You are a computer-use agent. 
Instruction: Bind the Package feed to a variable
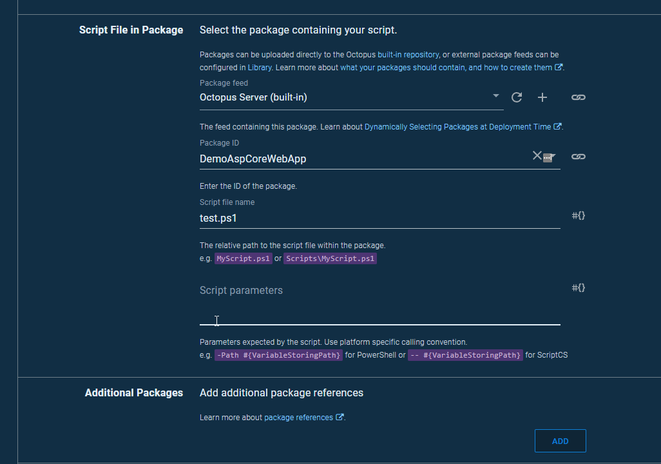(x=578, y=97)
